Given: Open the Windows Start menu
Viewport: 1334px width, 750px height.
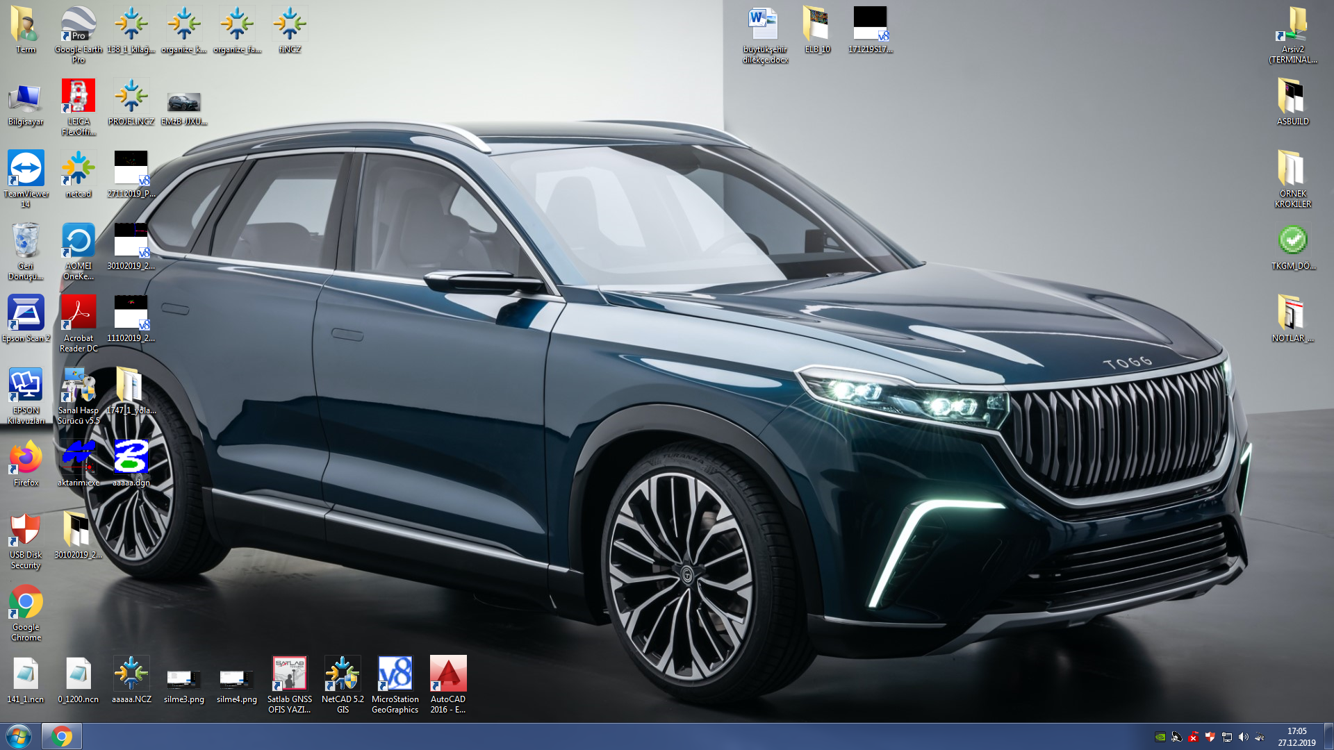Looking at the screenshot, I should (19, 736).
